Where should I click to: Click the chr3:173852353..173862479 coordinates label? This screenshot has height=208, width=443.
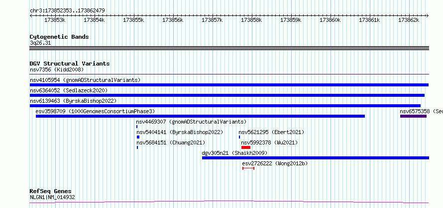(67, 10)
